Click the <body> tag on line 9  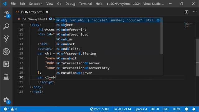[35, 25]
